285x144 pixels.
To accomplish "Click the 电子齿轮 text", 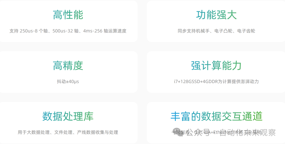I will click(246, 31).
